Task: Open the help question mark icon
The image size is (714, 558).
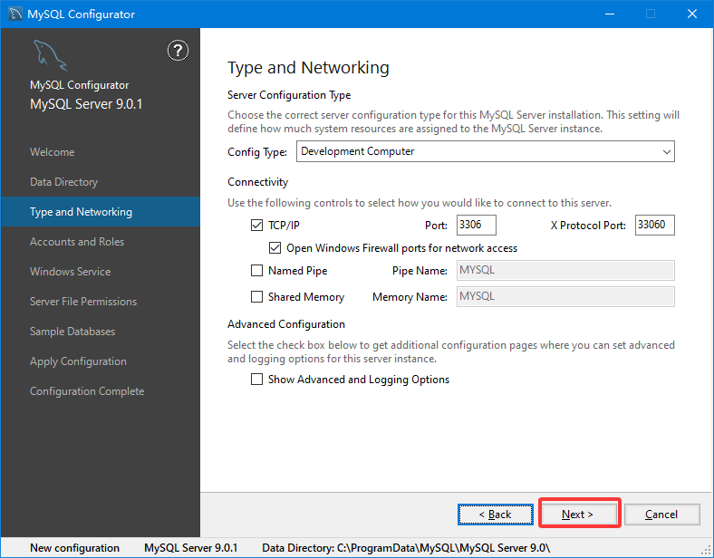Action: [178, 51]
